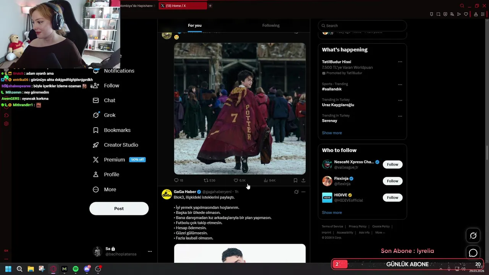Click the X search input field
Image resolution: width=489 pixels, height=275 pixels.
coord(362,26)
